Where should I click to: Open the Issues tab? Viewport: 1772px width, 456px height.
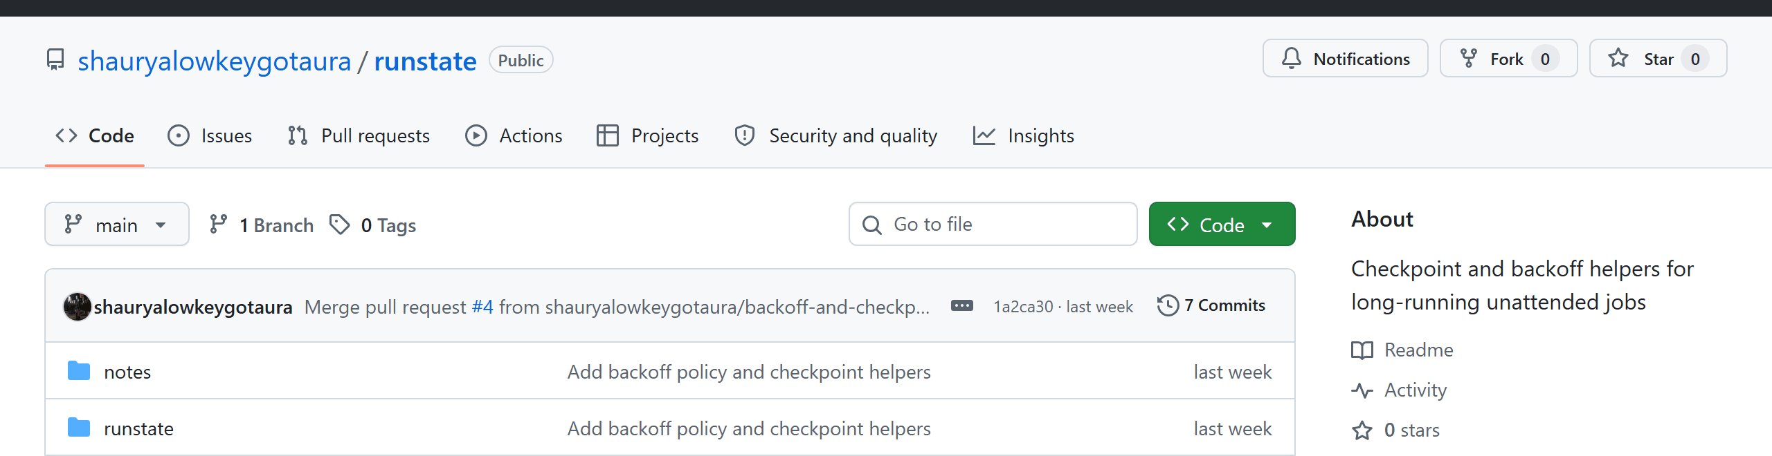[210, 135]
